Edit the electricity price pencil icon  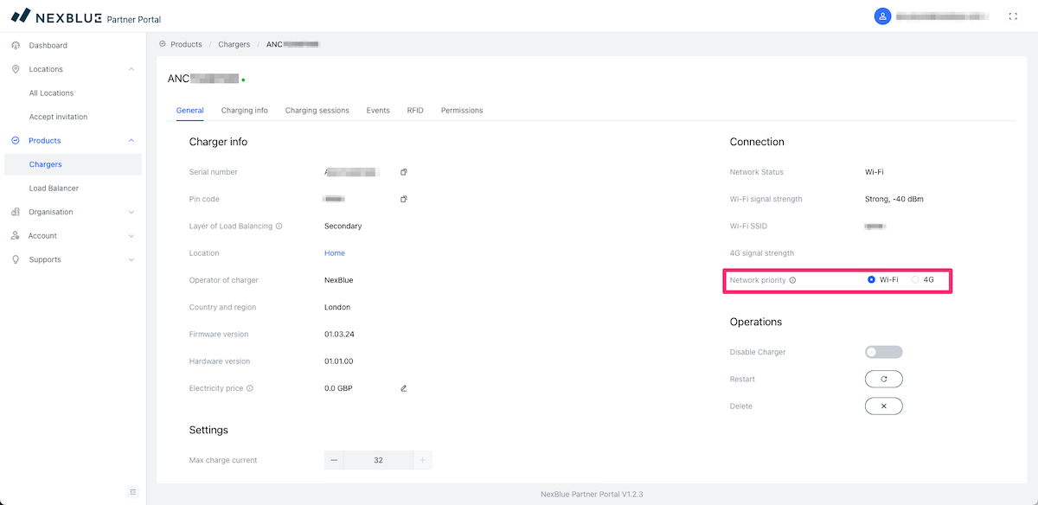tap(404, 388)
